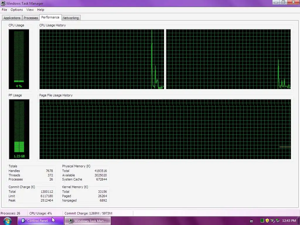Click the second CPU Usage History graph
This screenshot has height=225, width=300.
[x=228, y=59]
